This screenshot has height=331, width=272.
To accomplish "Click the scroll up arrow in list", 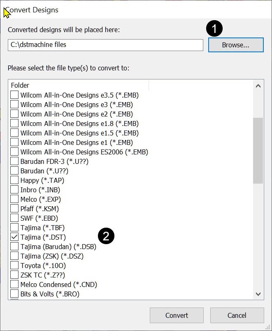I will click(x=258, y=86).
